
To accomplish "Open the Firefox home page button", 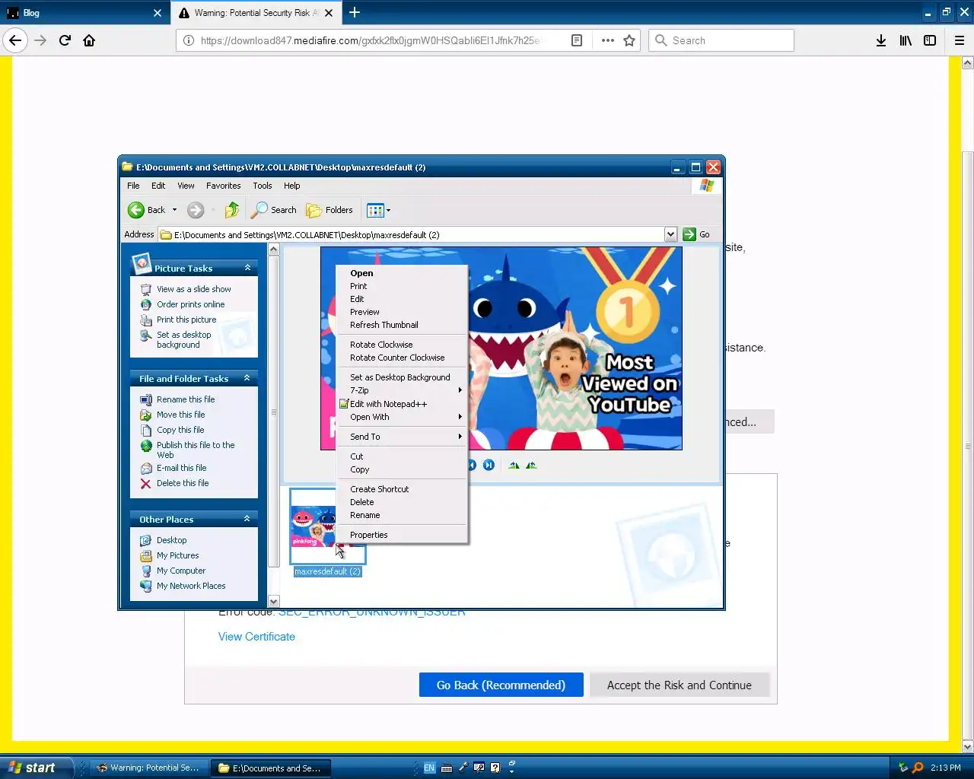I will (89, 40).
